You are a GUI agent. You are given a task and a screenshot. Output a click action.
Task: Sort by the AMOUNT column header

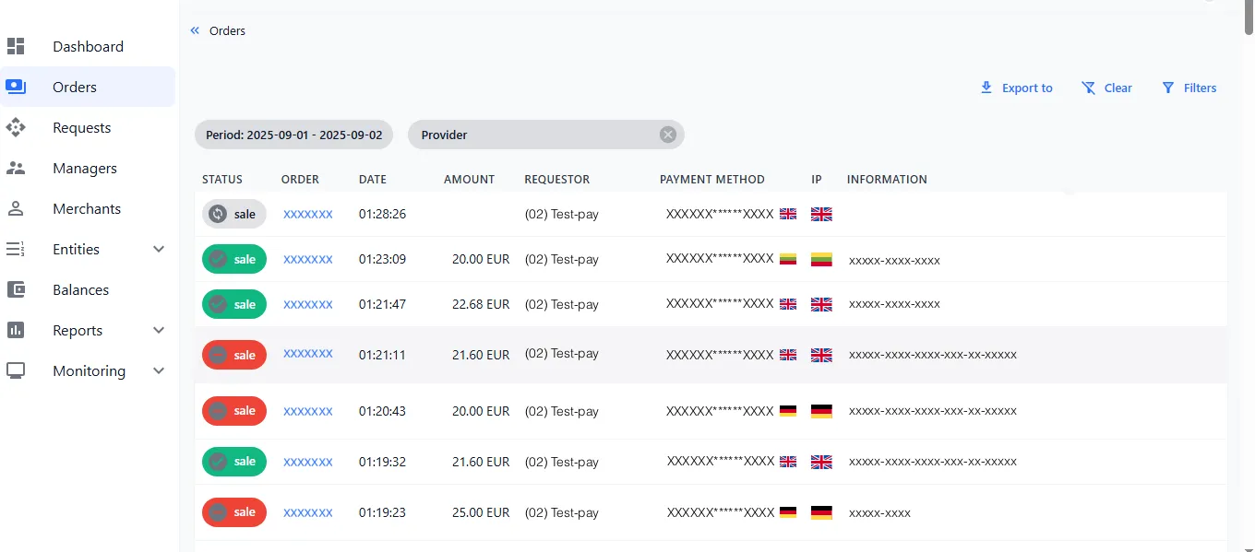coord(469,180)
